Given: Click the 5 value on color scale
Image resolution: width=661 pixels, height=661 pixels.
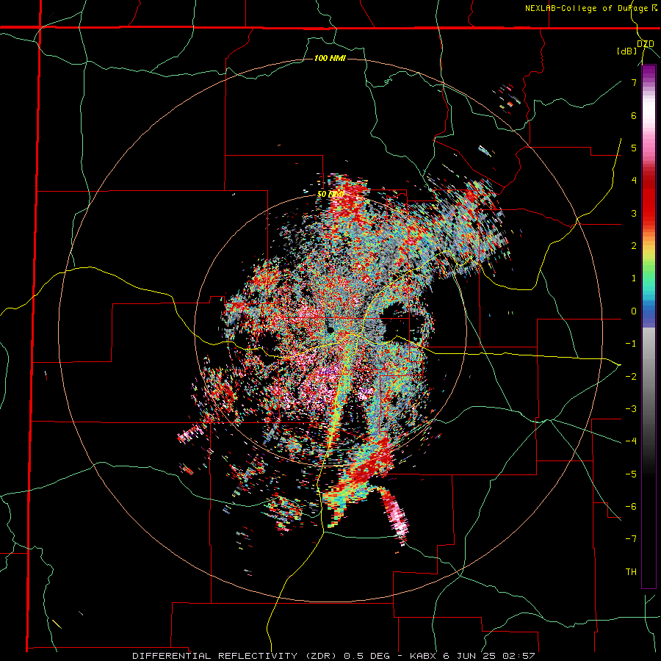Looking at the screenshot, I should pos(634,148).
